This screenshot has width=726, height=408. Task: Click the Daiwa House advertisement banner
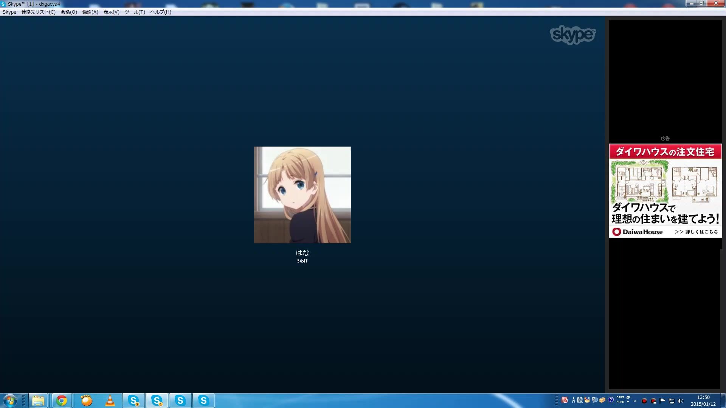click(x=665, y=191)
